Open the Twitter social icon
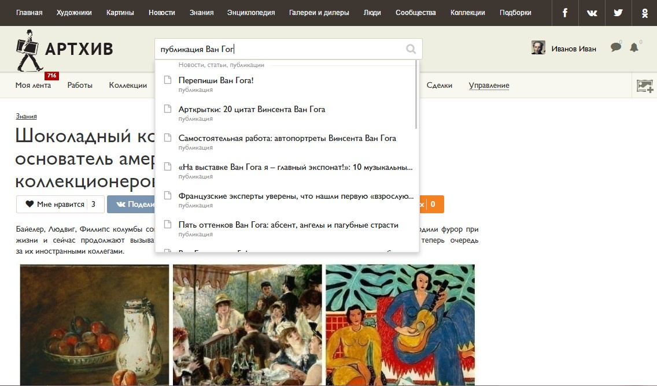 (x=618, y=13)
